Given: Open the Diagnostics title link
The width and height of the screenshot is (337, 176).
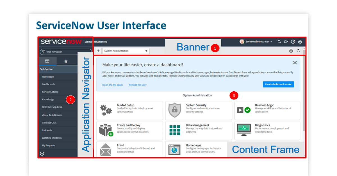Looking at the screenshot, I should pyautogui.click(x=262, y=125).
